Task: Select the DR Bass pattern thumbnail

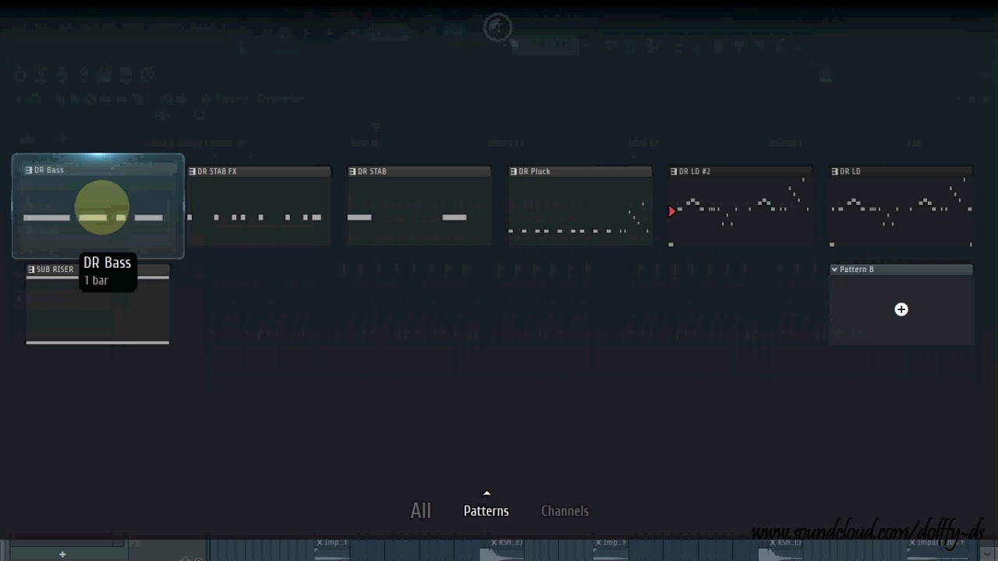Action: tap(98, 206)
